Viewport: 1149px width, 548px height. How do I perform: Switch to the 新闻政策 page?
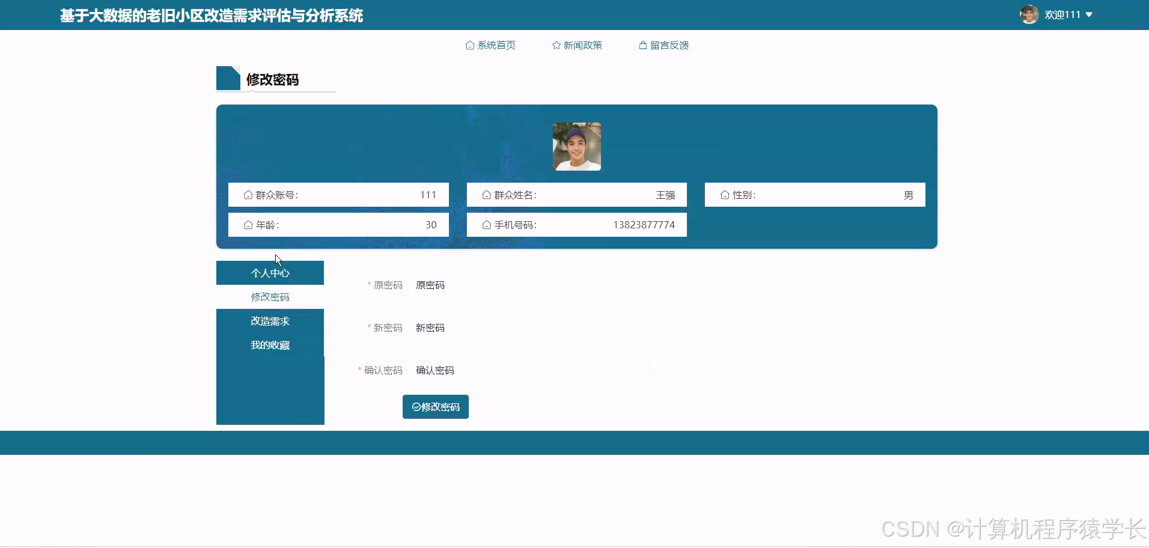coord(582,45)
